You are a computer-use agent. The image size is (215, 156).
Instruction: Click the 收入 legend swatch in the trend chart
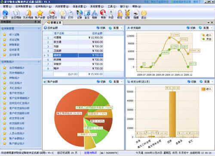click(x=203, y=35)
